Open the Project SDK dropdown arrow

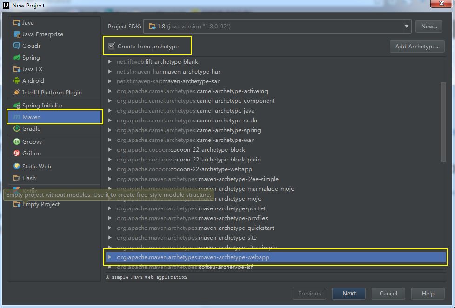click(407, 27)
